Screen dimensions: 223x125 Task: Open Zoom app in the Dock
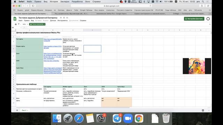pos(128,118)
